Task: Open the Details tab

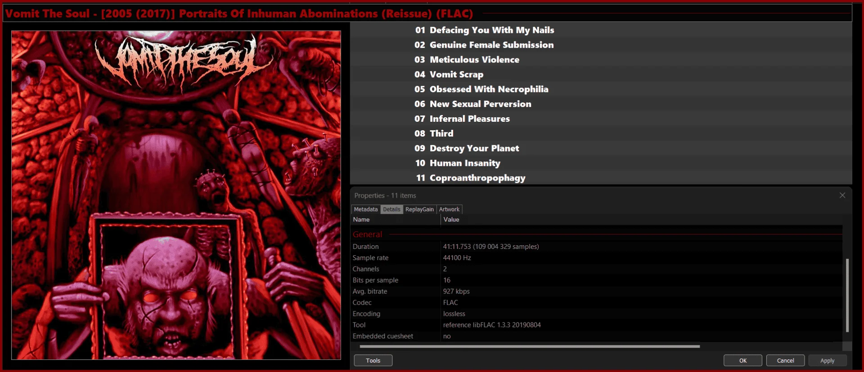Action: coord(391,209)
